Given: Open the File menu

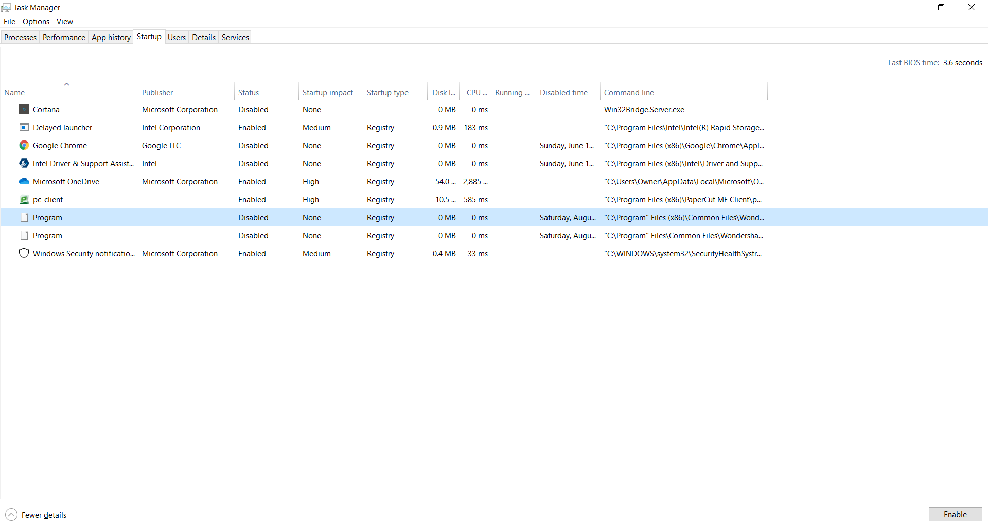Looking at the screenshot, I should pos(9,22).
